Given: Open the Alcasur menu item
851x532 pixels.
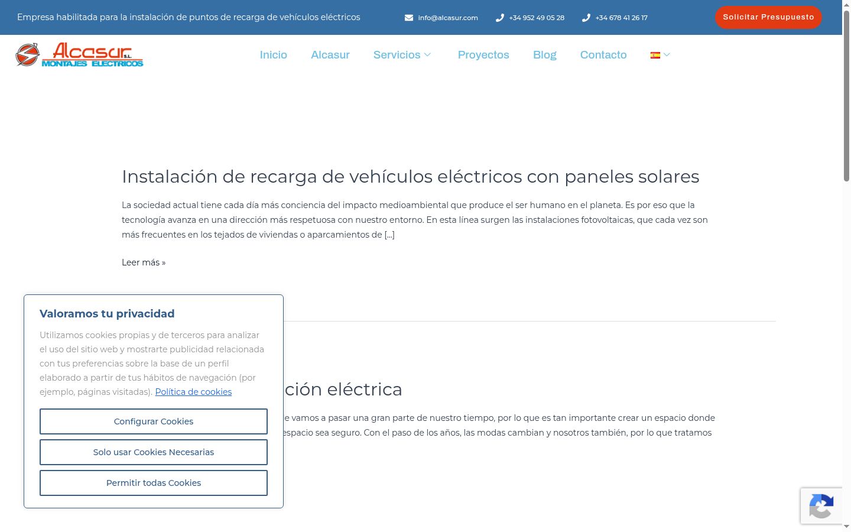Looking at the screenshot, I should (x=330, y=55).
